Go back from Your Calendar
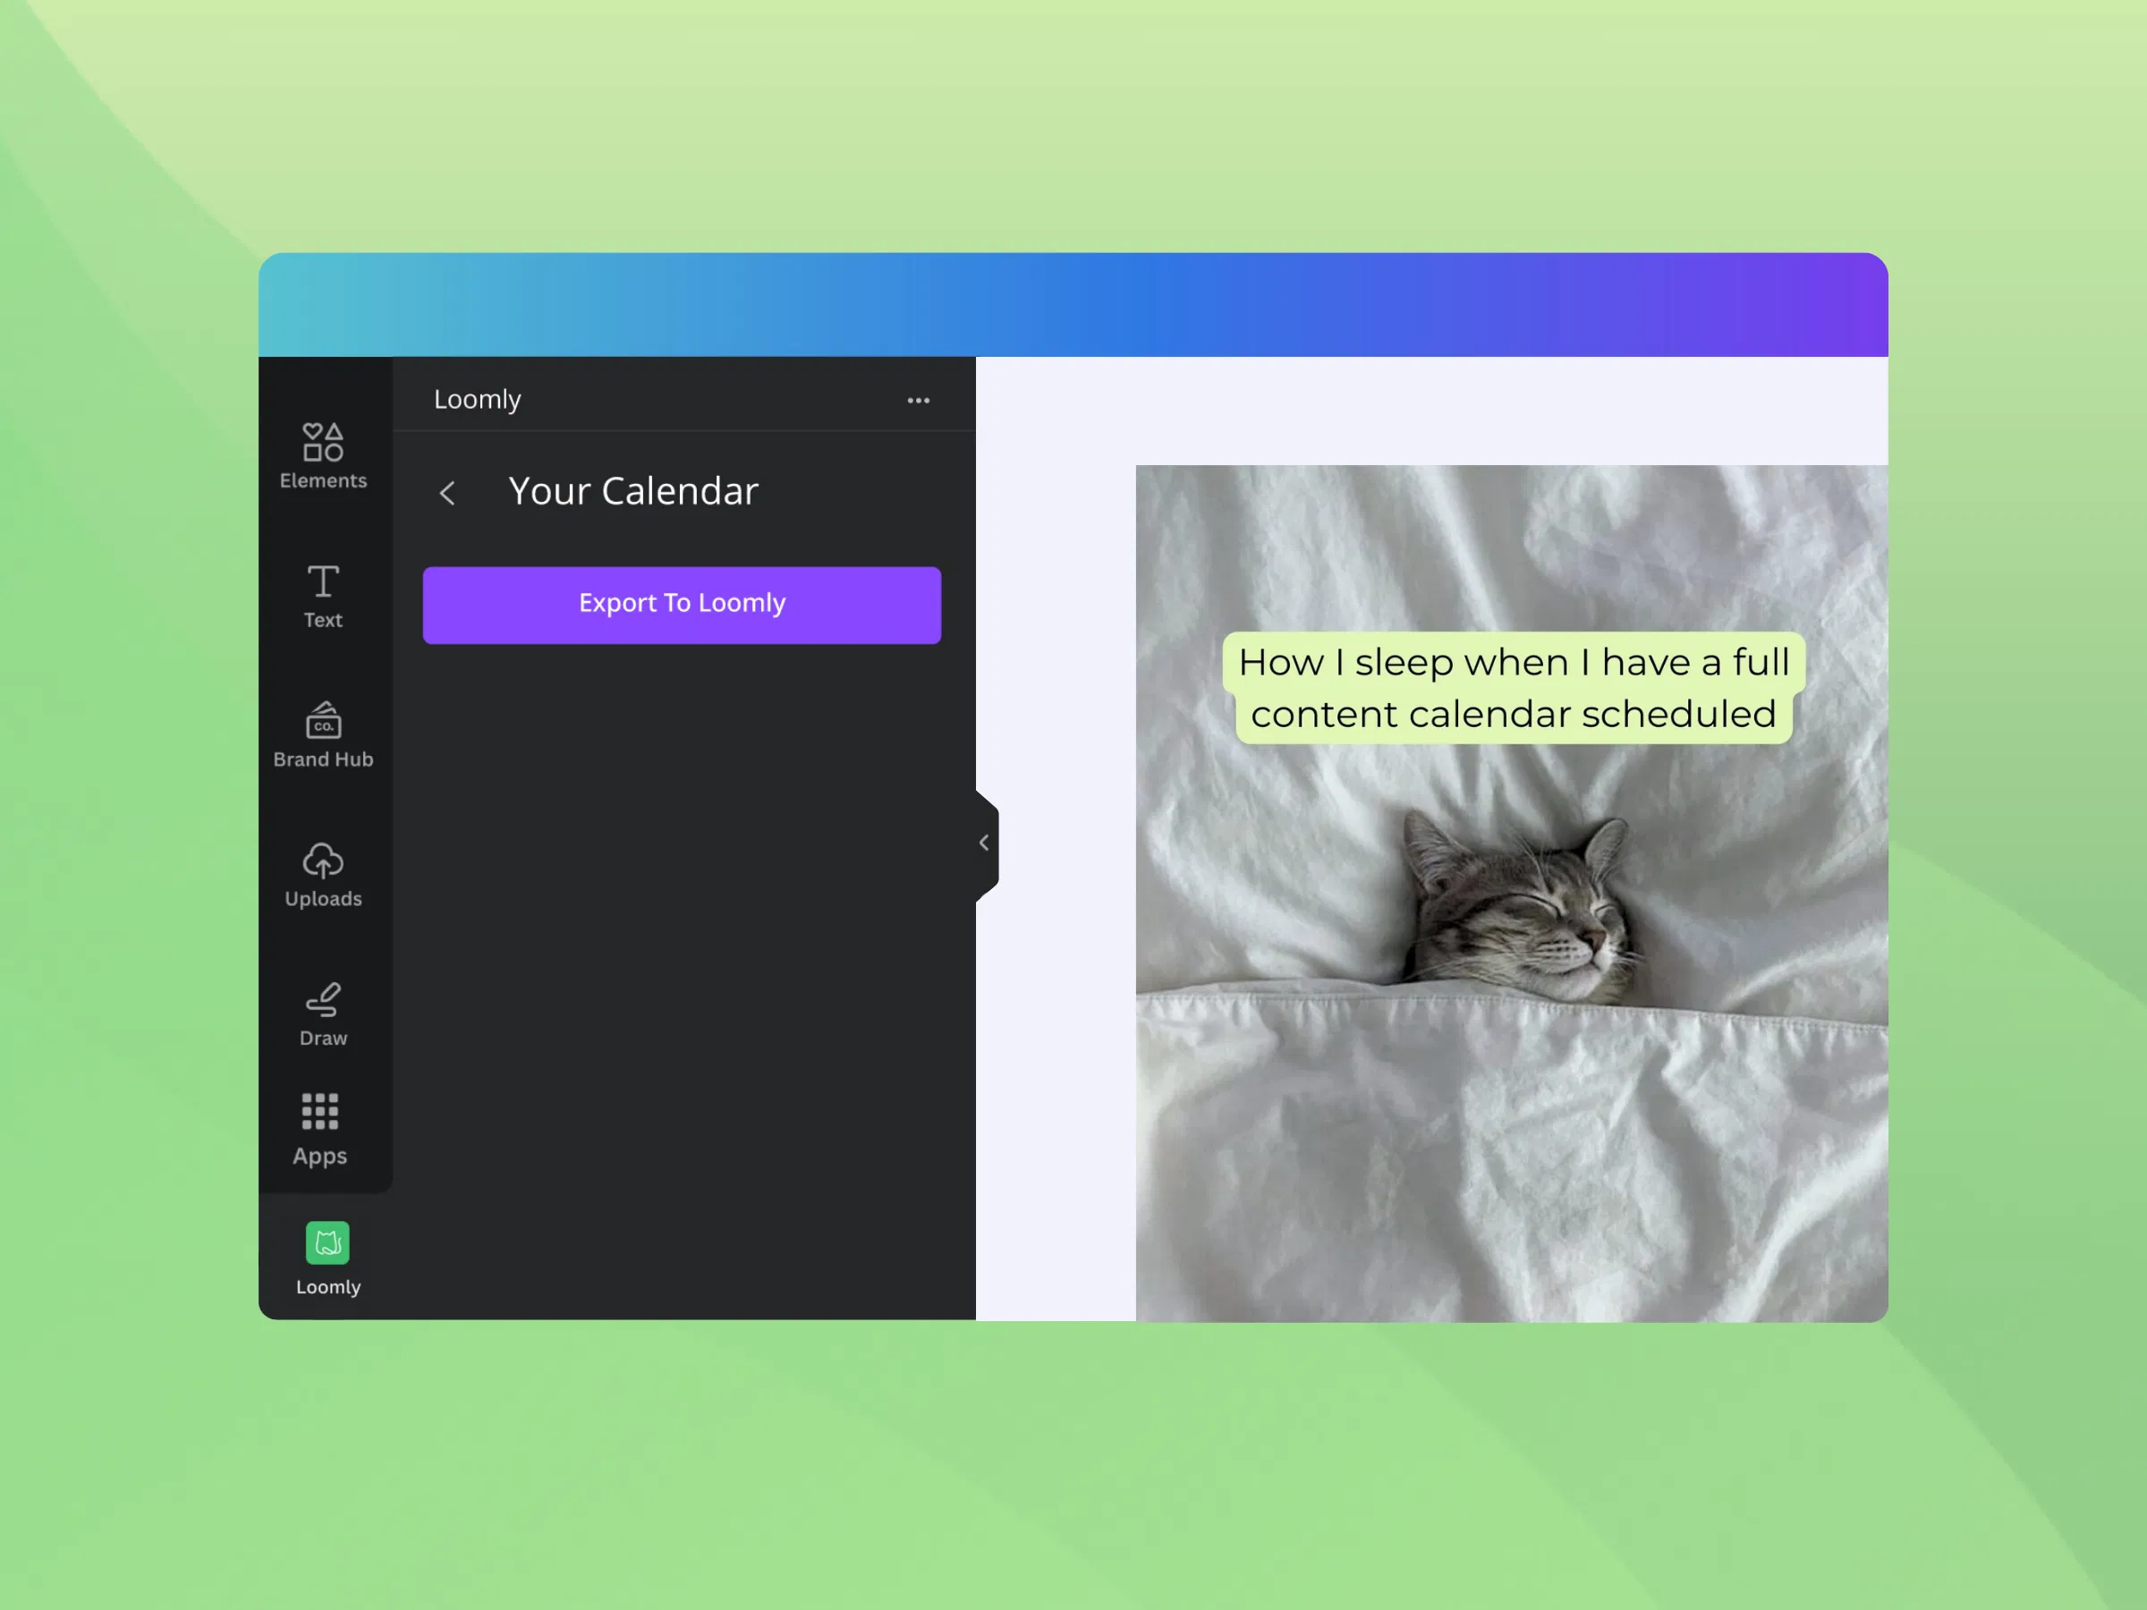 (447, 493)
